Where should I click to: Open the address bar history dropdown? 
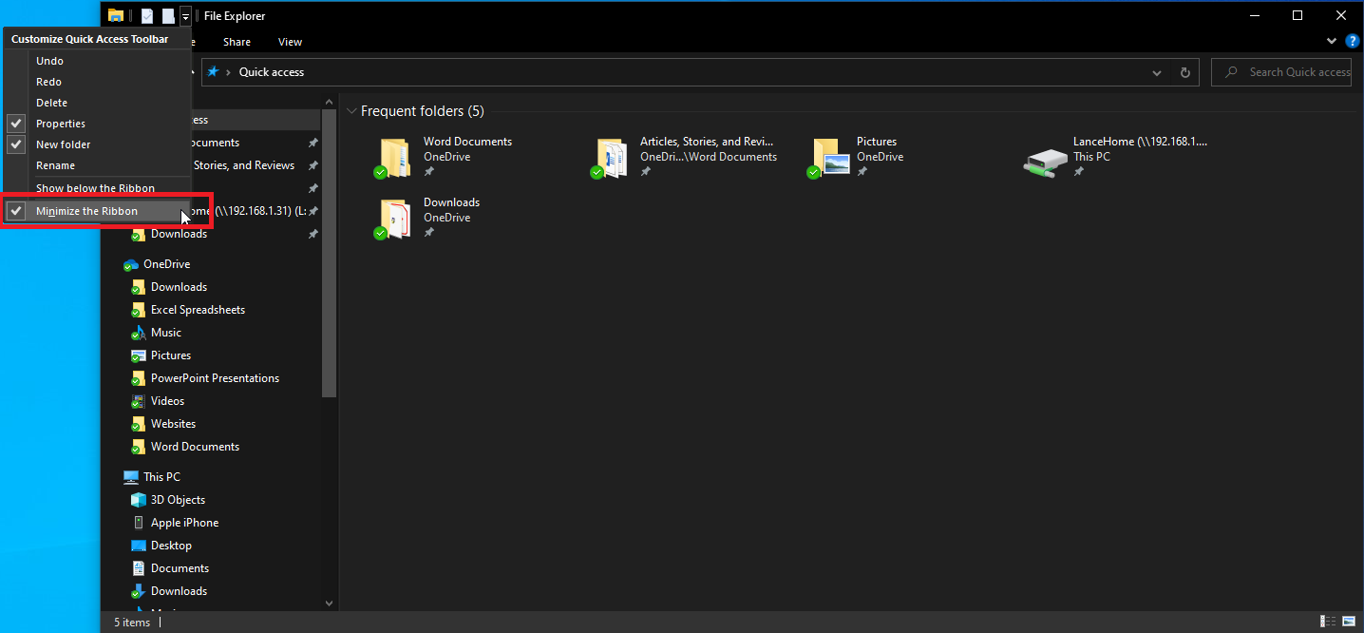point(1157,72)
